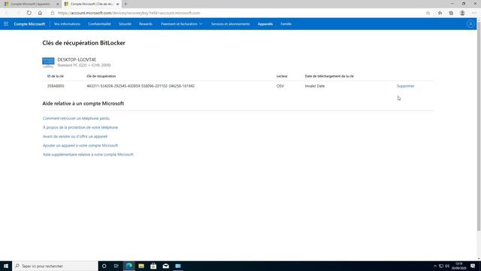Open the Famille menu item
The height and width of the screenshot is (271, 481).
pyautogui.click(x=286, y=24)
